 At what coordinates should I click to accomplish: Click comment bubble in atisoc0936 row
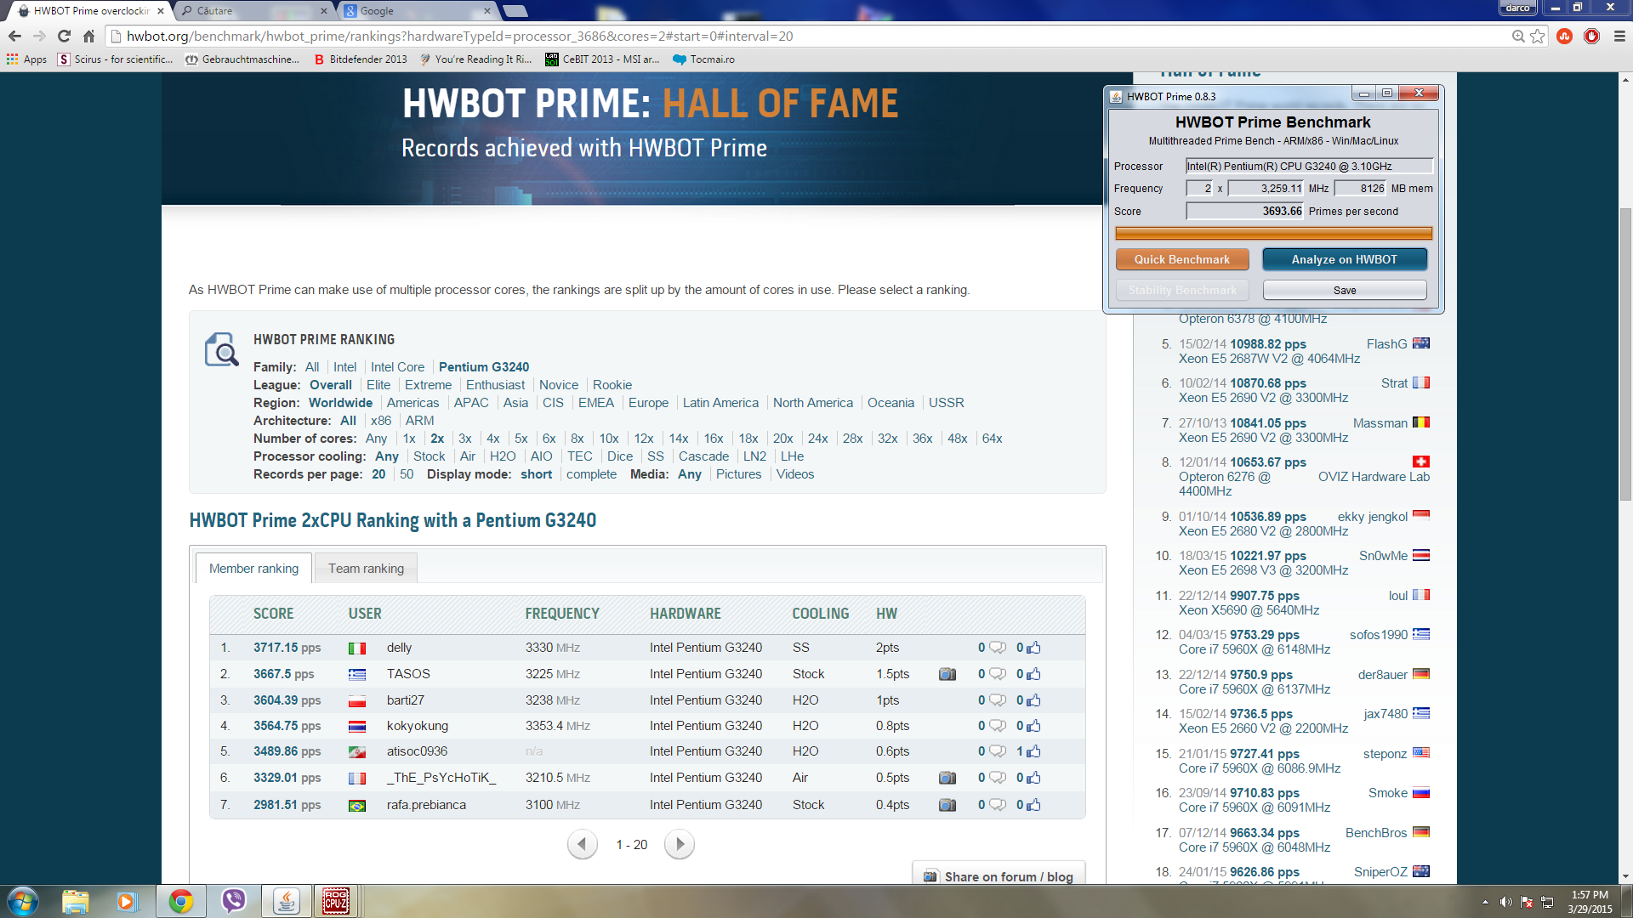997,751
